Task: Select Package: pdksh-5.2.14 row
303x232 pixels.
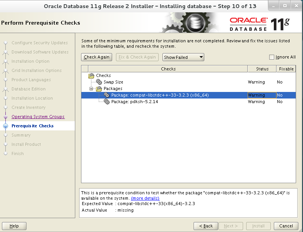Action: (189, 102)
